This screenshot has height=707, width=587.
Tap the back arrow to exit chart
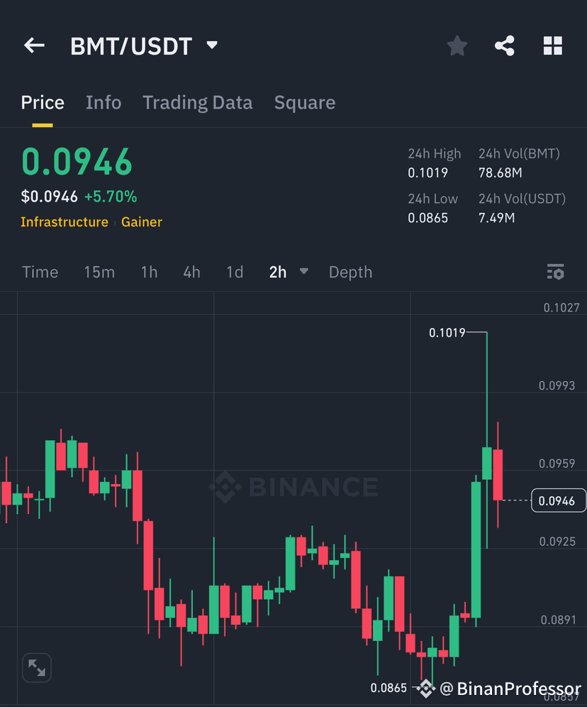coord(33,45)
